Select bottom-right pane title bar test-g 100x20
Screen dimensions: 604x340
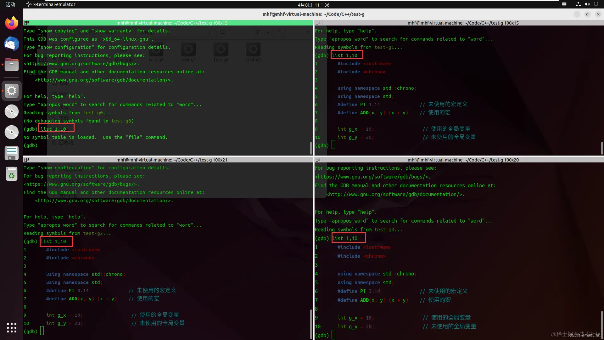463,160
